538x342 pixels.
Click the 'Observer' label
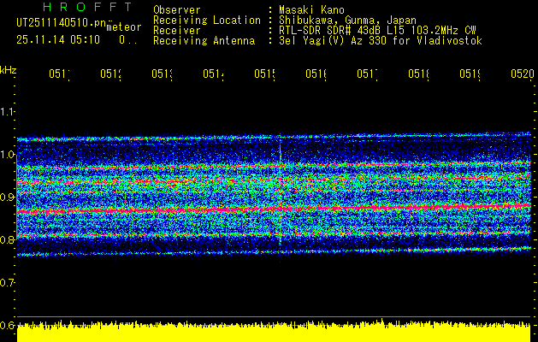177,9
